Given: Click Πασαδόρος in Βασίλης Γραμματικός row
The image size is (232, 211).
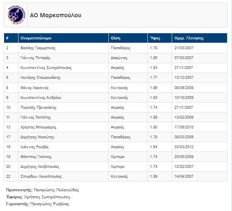Looking at the screenshot, I should (121, 48).
